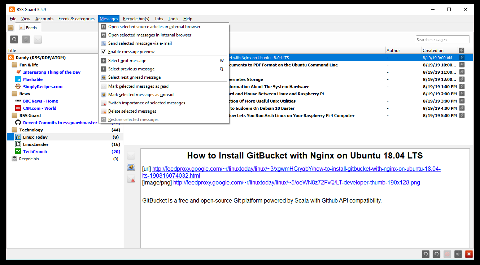Switch to the Feeds tab
Image resolution: width=480 pixels, height=265 pixels.
[28, 27]
